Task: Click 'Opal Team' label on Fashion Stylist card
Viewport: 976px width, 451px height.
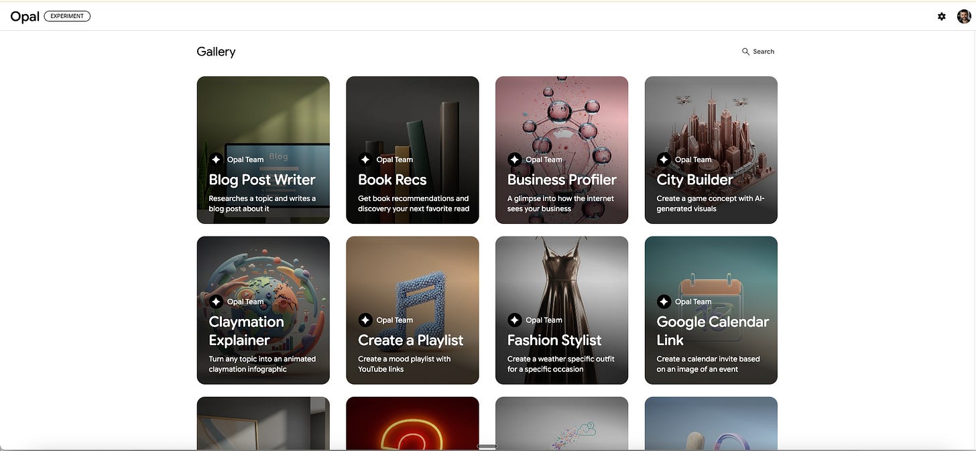Action: click(x=544, y=320)
